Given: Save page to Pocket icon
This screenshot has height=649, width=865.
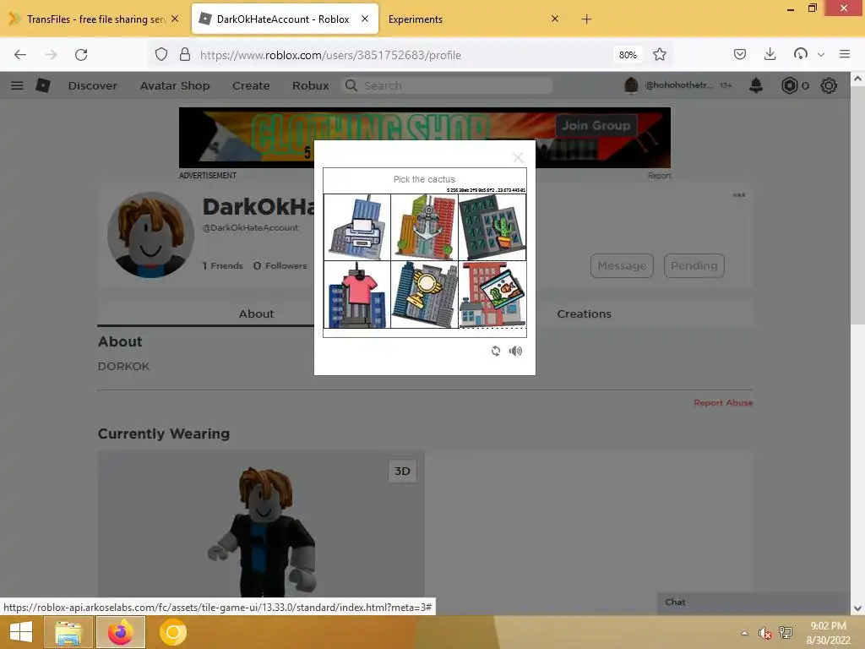Looking at the screenshot, I should pos(740,54).
